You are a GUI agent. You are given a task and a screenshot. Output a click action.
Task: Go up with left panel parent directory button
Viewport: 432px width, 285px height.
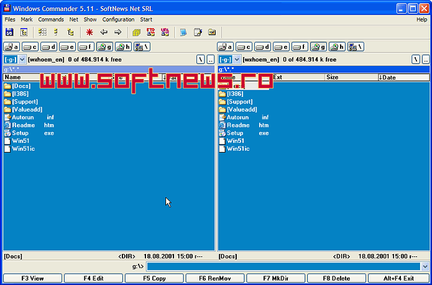pos(211,60)
